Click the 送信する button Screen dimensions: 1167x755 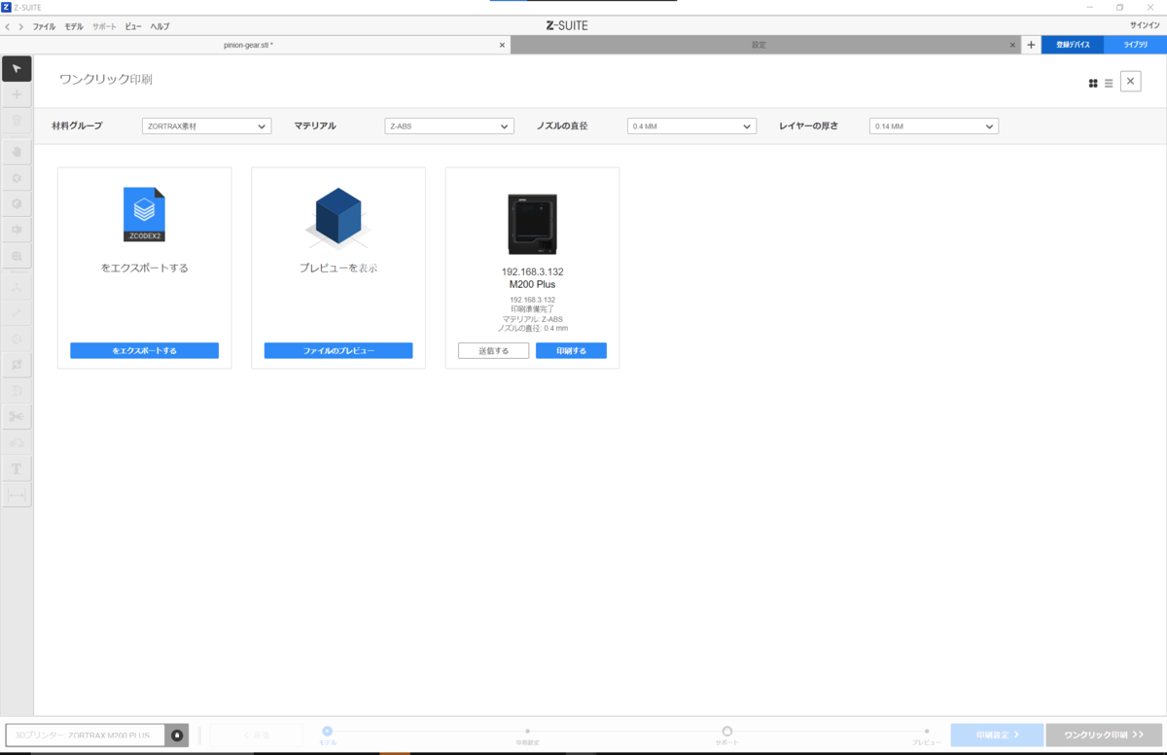(x=494, y=350)
